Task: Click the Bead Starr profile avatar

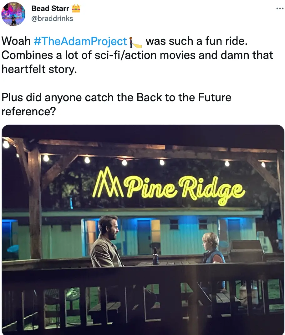Action: (13, 14)
